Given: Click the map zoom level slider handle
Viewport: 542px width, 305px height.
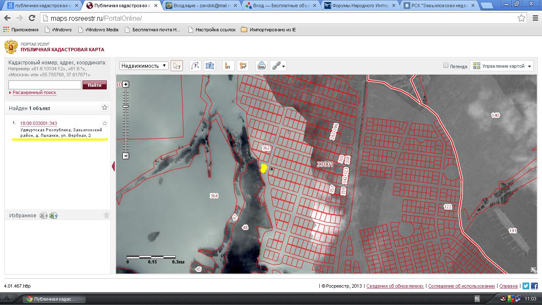Looking at the screenshot, I should 126,106.
